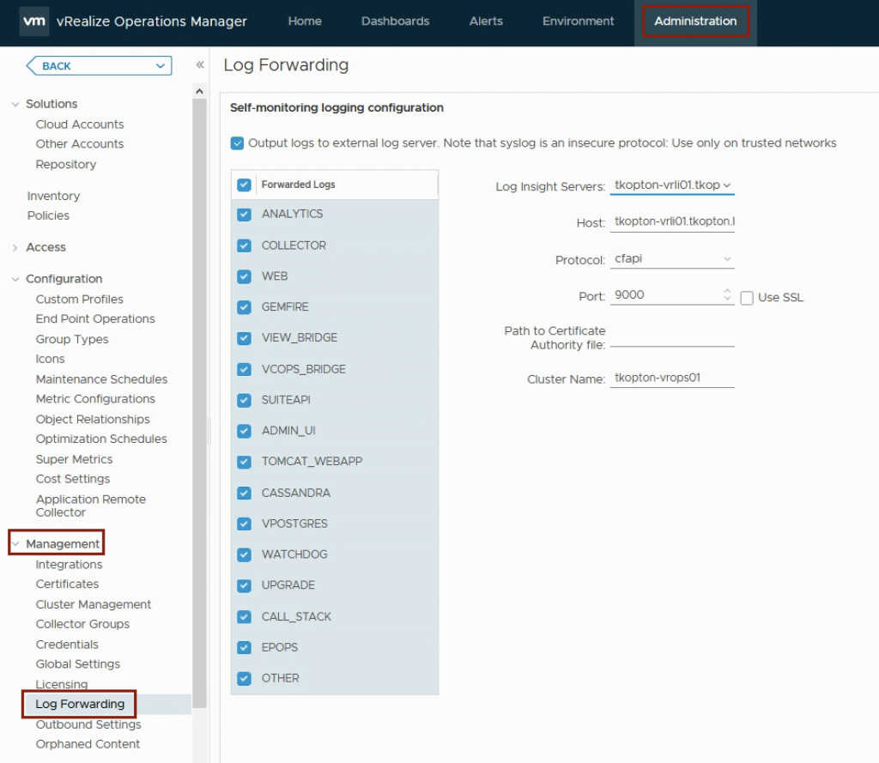Uncheck WEB log checkbox

(244, 276)
